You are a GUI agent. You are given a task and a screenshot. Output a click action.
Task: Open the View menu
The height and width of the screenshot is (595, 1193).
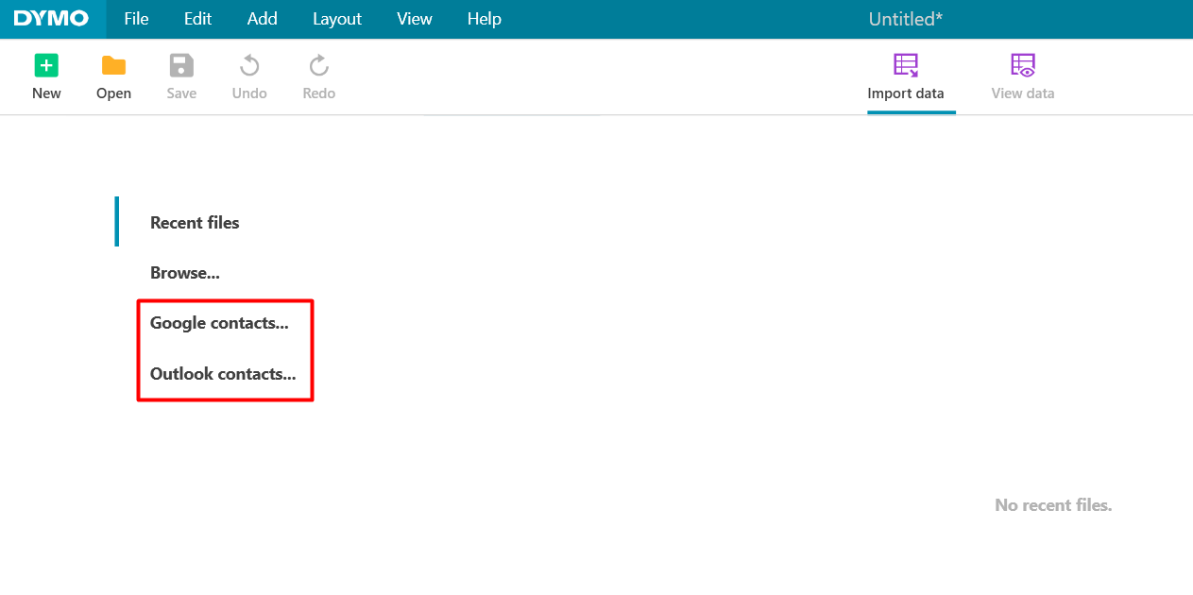point(414,19)
